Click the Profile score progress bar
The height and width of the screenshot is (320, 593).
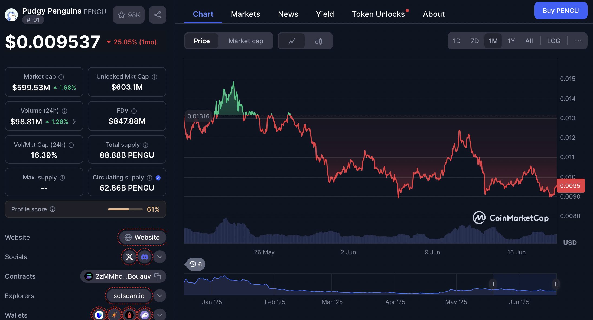coord(125,209)
